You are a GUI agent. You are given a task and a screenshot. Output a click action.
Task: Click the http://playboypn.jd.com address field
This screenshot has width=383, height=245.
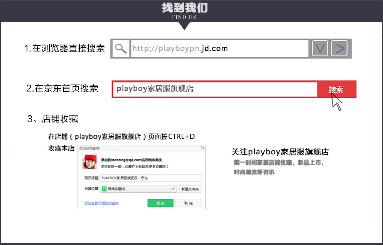(x=220, y=48)
